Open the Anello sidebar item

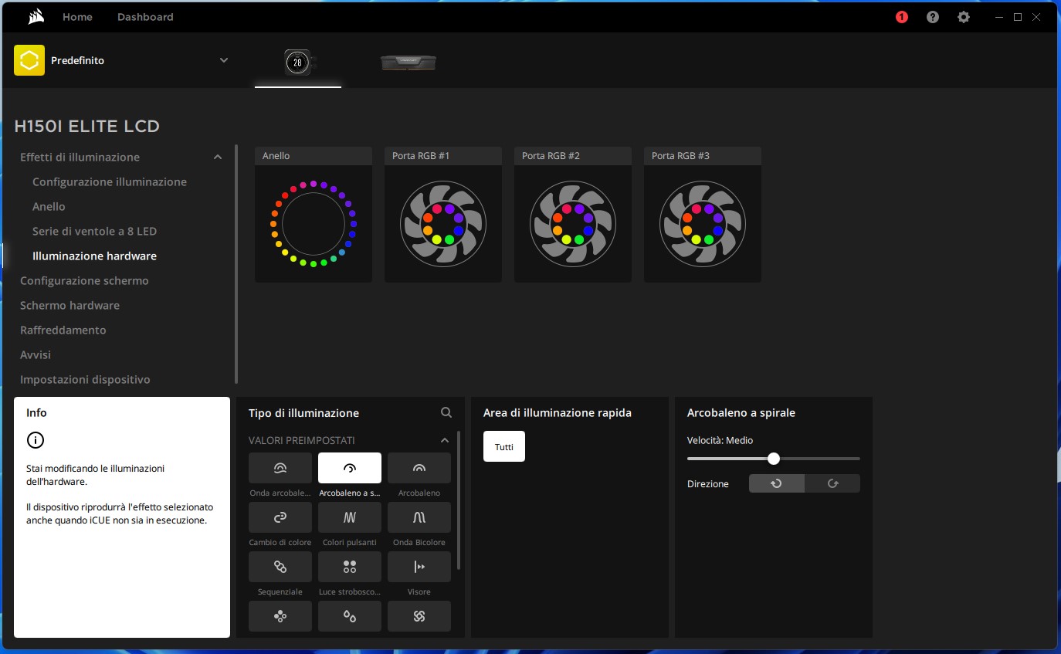coord(49,206)
